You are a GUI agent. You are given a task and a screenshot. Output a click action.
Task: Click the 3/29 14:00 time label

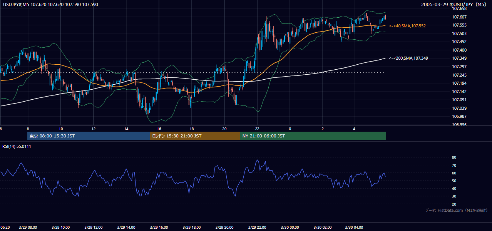(x=126, y=227)
